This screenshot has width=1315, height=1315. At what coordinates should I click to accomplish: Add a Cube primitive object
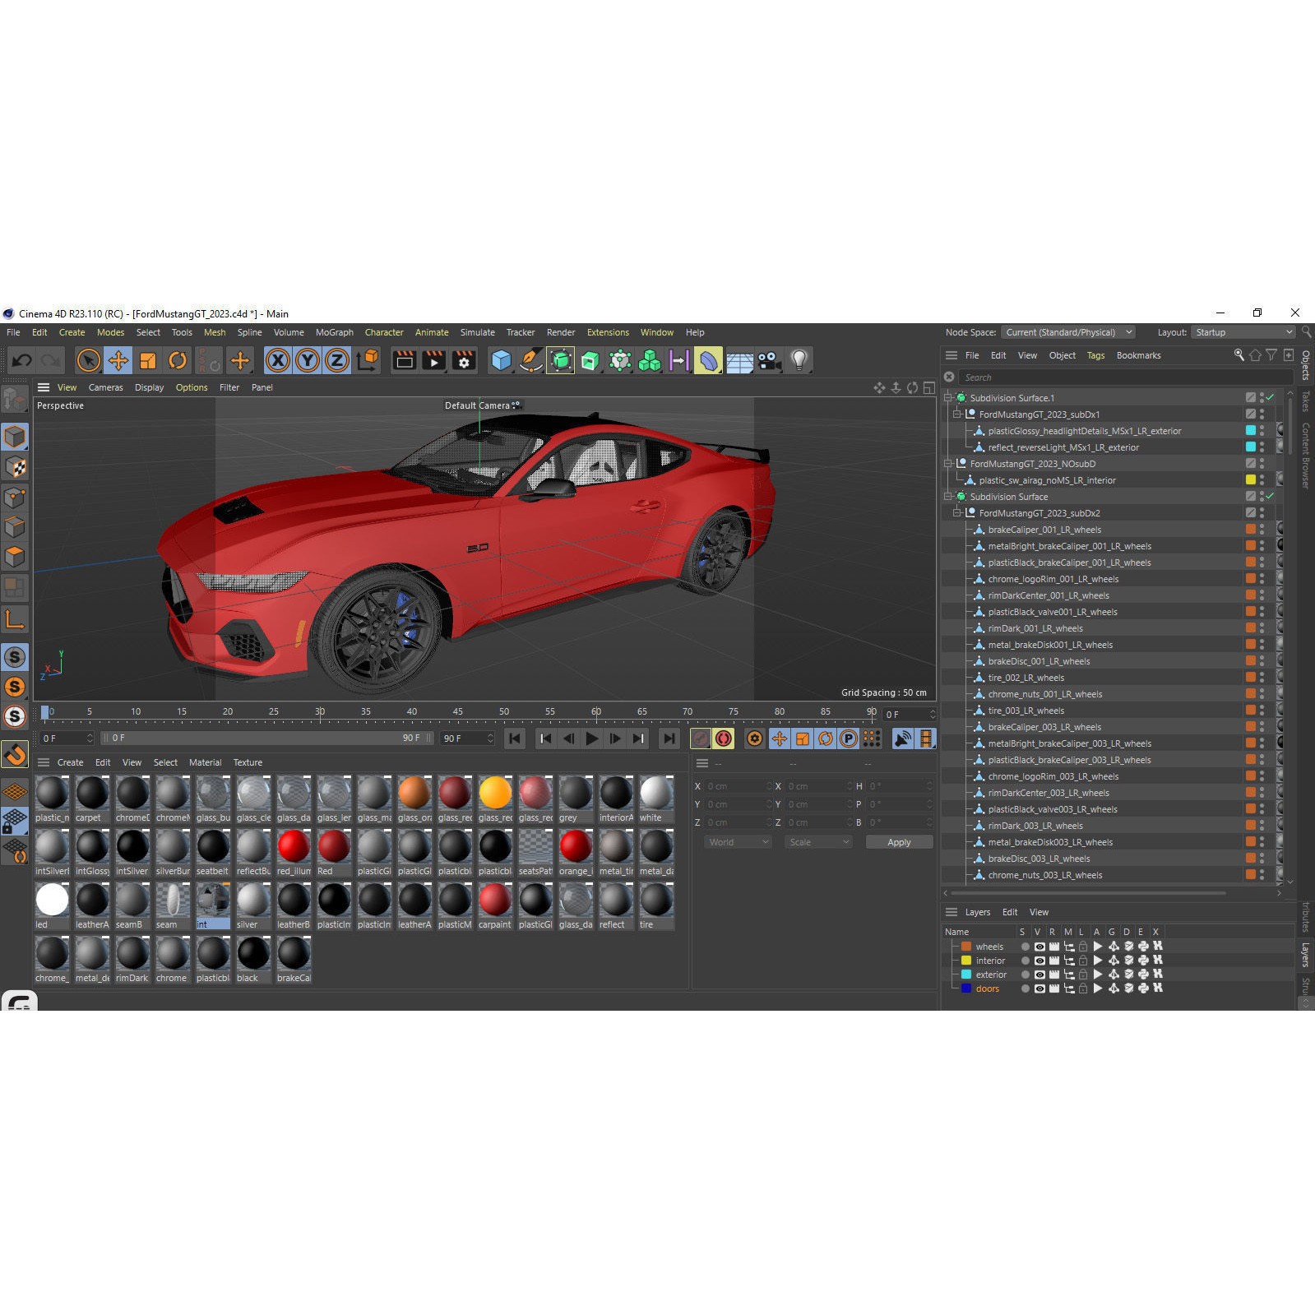(501, 360)
